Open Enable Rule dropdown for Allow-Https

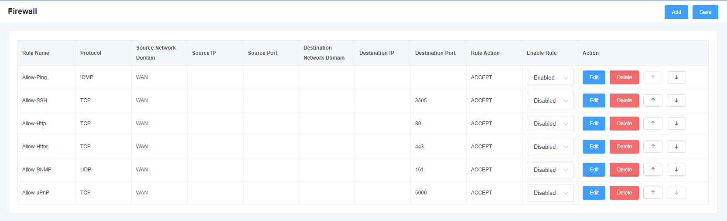tap(550, 147)
